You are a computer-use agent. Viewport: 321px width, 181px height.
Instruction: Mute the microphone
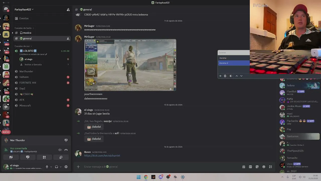[x=47, y=167]
